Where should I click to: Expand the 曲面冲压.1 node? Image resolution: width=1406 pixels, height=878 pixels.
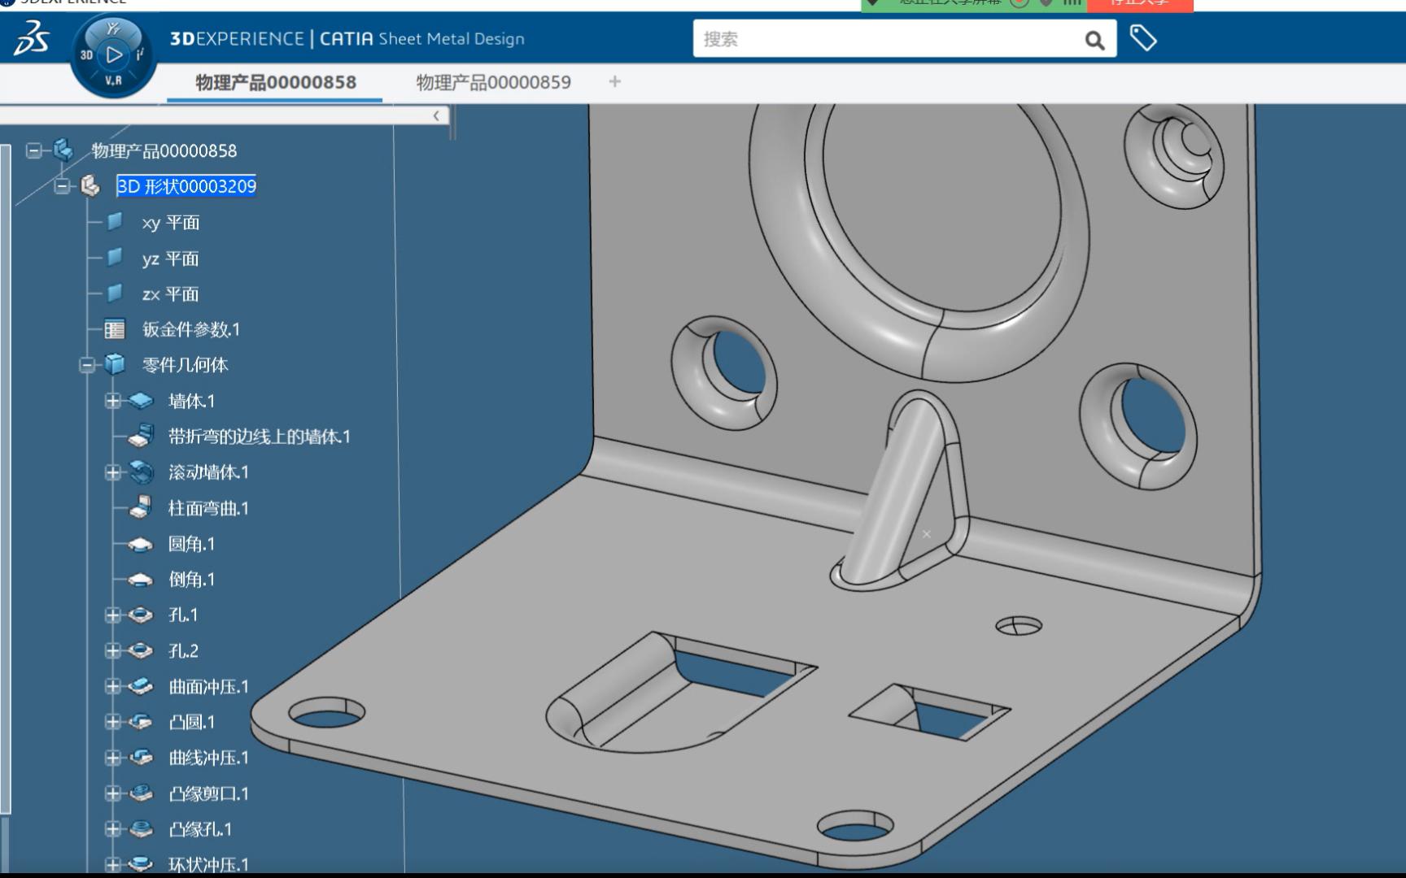[x=113, y=687]
